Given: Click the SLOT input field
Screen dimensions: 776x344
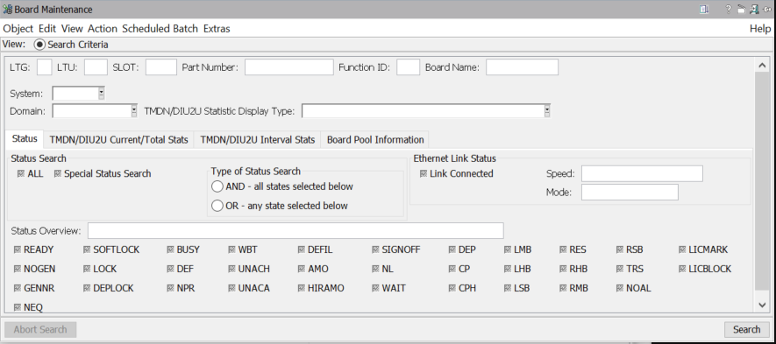Looking at the screenshot, I should click(160, 67).
